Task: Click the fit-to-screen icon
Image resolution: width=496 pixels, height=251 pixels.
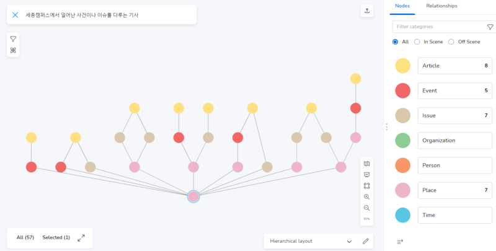Action: (367, 186)
